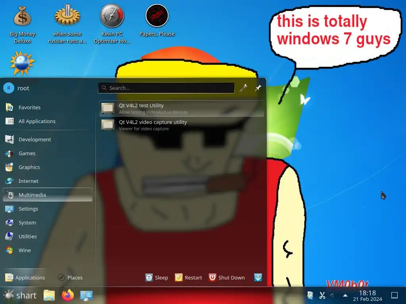
Task: Click the Multimedia speaker icon
Action: click(x=10, y=195)
